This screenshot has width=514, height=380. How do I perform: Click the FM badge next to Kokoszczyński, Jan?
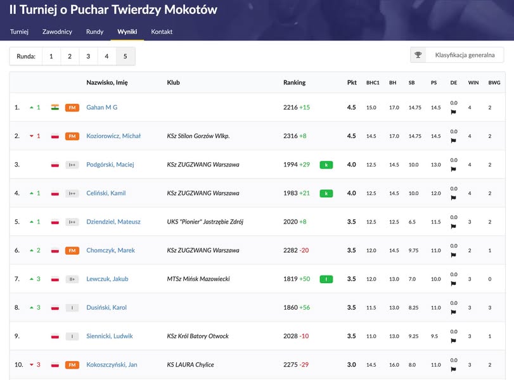pos(72,365)
